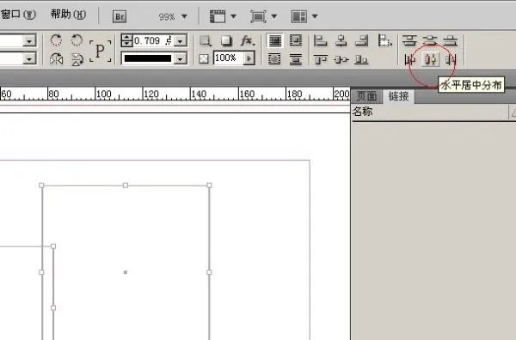
Task: Decrease stroke weight with down stepper arrow
Action: point(126,44)
